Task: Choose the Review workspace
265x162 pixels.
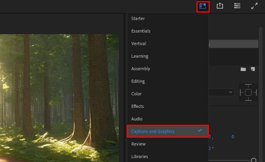Action: click(x=168, y=144)
